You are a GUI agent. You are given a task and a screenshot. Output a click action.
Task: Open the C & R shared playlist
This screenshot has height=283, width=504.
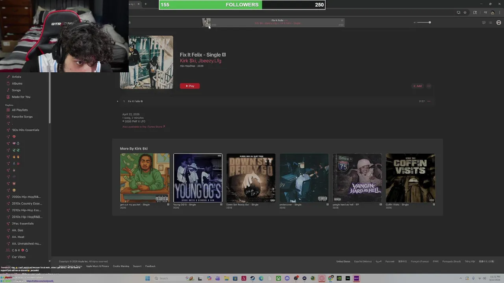[x=20, y=250]
